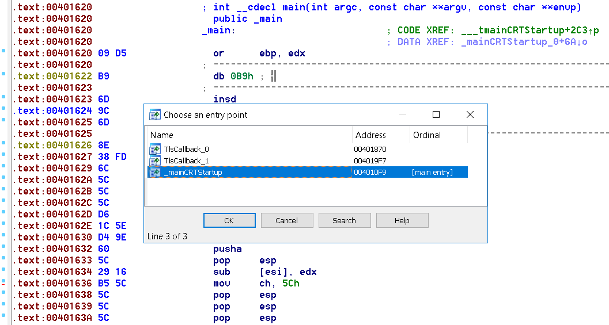The image size is (609, 325).
Task: Click the opcode bytes 09 D5
Action: point(112,53)
